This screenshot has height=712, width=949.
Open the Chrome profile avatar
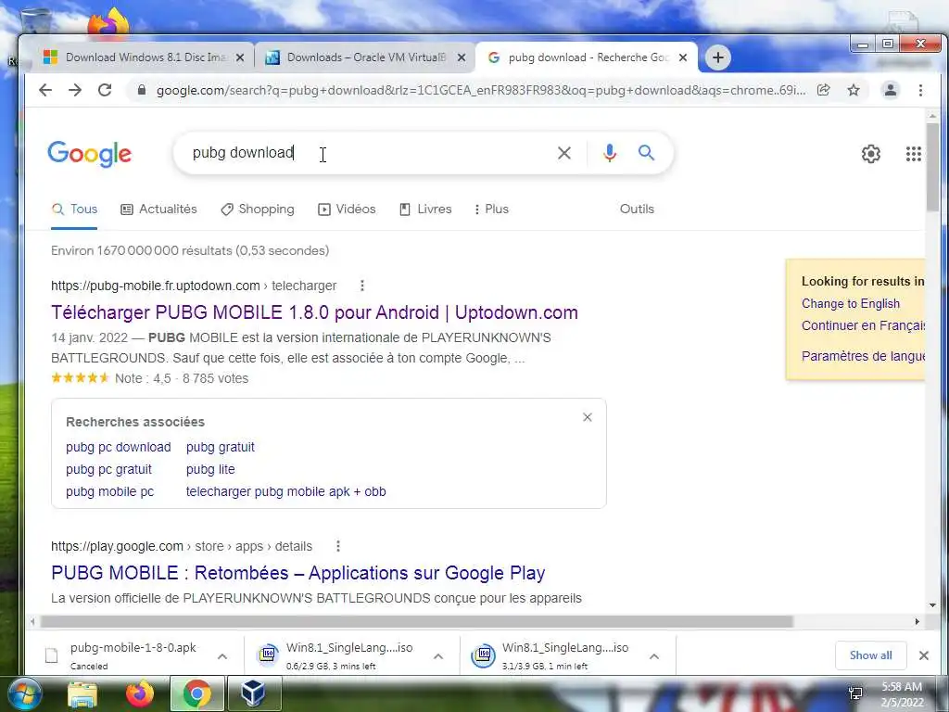coord(891,90)
